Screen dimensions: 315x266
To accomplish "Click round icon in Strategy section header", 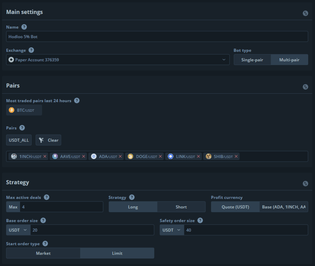I will [x=305, y=183].
